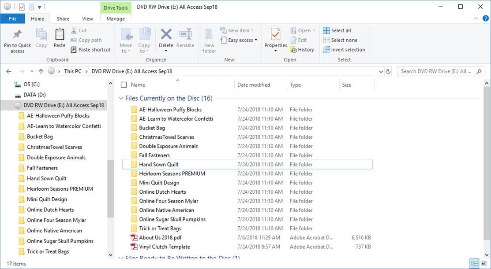491x269 pixels.
Task: Select the Copy icon in the ribbon
Action: [x=41, y=38]
